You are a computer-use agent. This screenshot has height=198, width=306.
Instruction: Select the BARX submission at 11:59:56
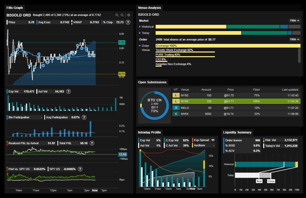point(236,114)
